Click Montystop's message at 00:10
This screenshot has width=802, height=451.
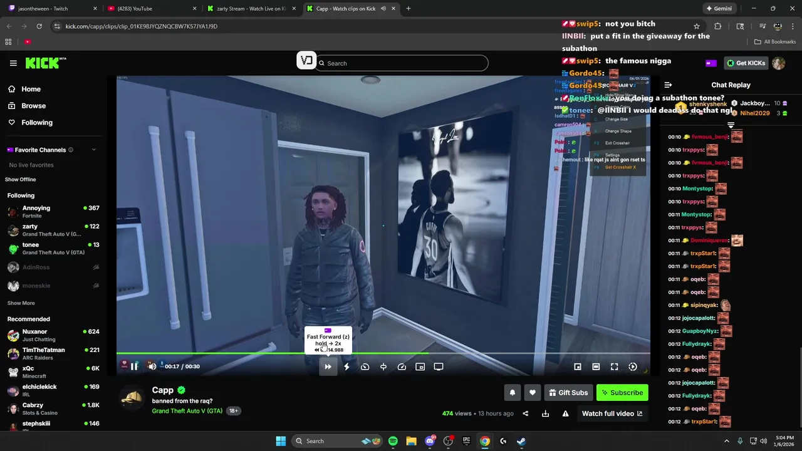[x=697, y=189]
